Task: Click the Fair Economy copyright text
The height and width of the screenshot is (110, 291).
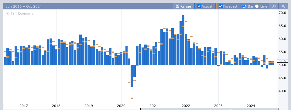Action: tap(20, 13)
